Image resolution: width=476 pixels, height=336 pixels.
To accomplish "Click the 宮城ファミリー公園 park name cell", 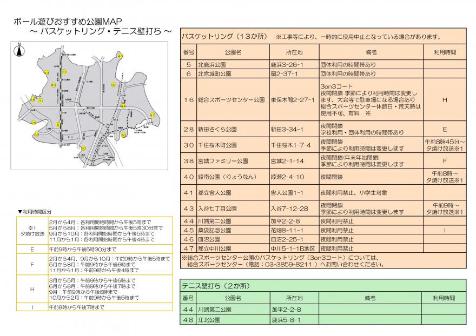I will click(x=223, y=160).
